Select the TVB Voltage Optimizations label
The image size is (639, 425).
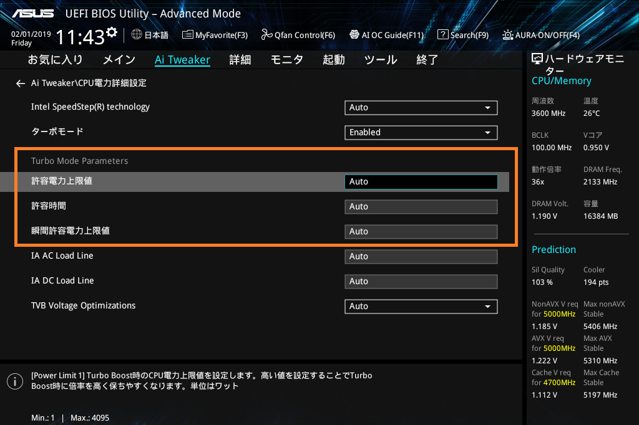coord(83,305)
